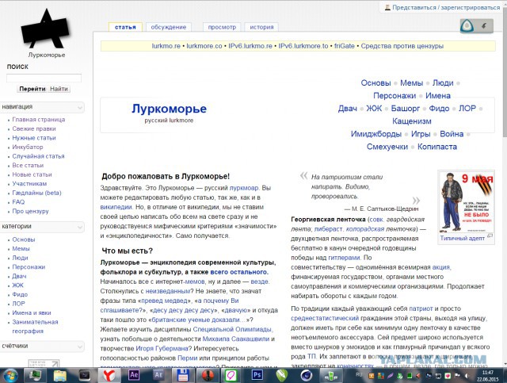Open the Имиджборды portal link
This screenshot has width=507, height=383.
click(x=376, y=134)
